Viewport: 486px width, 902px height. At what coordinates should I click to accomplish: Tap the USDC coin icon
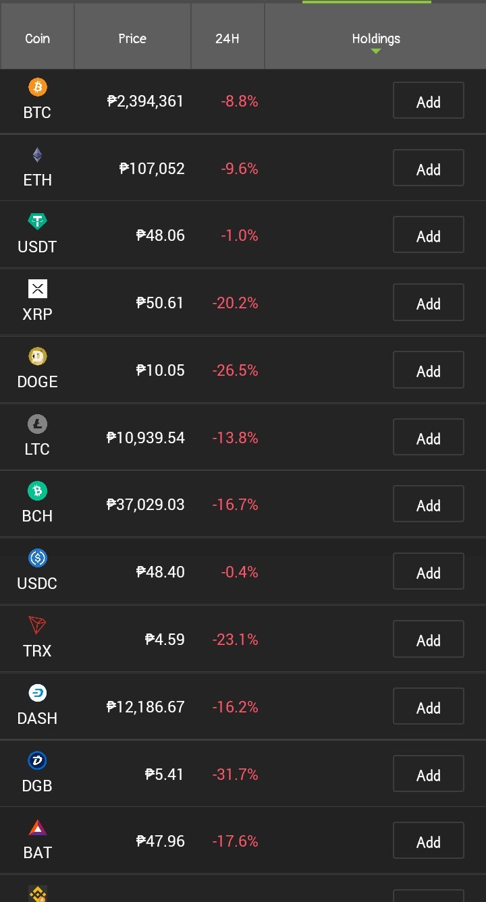pos(38,558)
